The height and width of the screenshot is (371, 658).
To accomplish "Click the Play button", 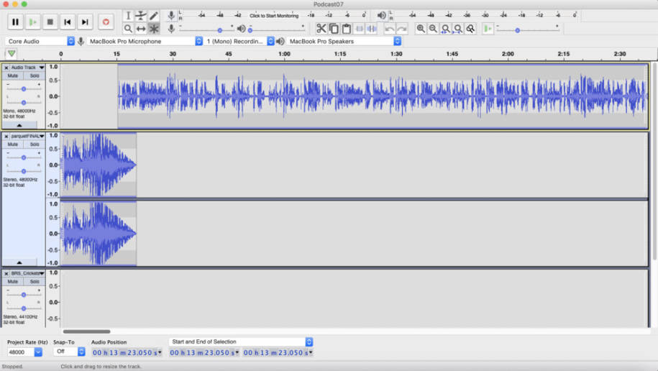I will pos(33,22).
